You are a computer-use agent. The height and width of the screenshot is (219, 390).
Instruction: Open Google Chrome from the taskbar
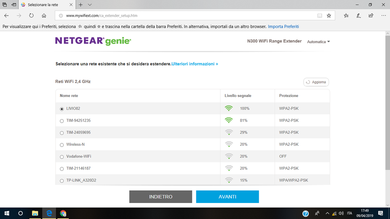click(x=63, y=213)
